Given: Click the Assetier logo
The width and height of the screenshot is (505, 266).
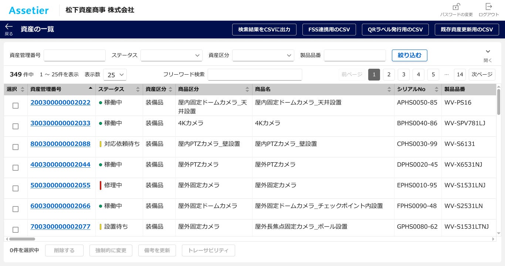Looking at the screenshot, I should coord(28,10).
